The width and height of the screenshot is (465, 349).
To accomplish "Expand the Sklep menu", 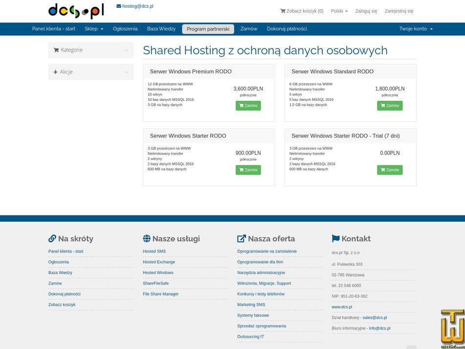I will (94, 29).
